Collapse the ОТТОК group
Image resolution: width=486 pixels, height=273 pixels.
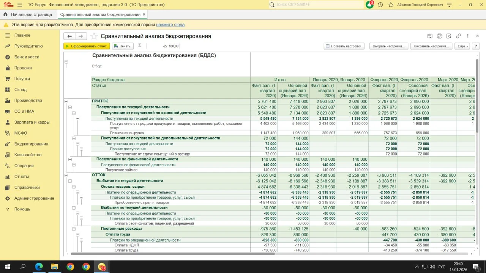[x=66, y=175]
